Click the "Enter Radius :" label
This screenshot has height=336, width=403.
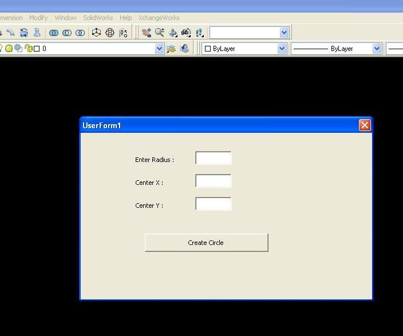click(155, 160)
